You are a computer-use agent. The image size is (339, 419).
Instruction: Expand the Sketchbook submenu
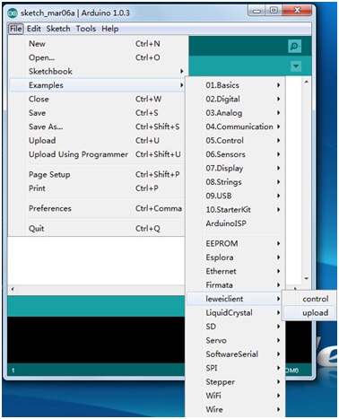point(97,71)
